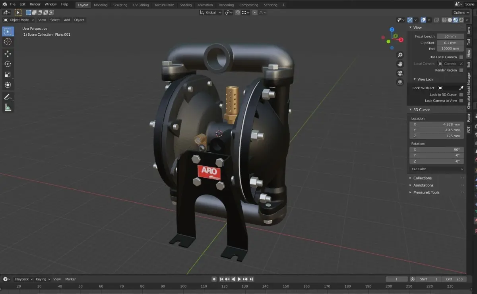Viewport: 477px width, 294px height.
Task: Click the viewport zoom magnifier icon
Action: pyautogui.click(x=400, y=55)
